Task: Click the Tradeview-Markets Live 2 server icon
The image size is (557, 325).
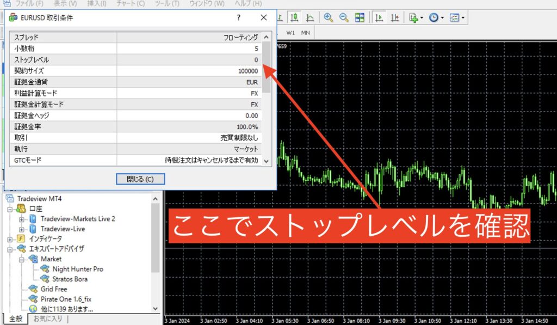Action: click(33, 219)
